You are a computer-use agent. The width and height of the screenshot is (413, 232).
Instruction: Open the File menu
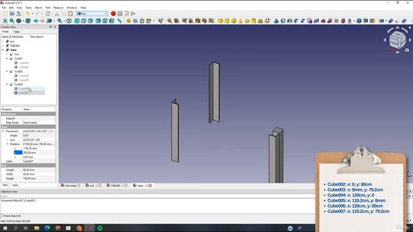[x=4, y=8]
